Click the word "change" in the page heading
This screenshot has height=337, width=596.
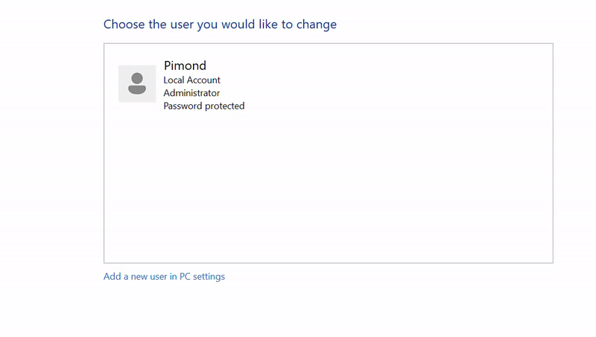click(317, 25)
